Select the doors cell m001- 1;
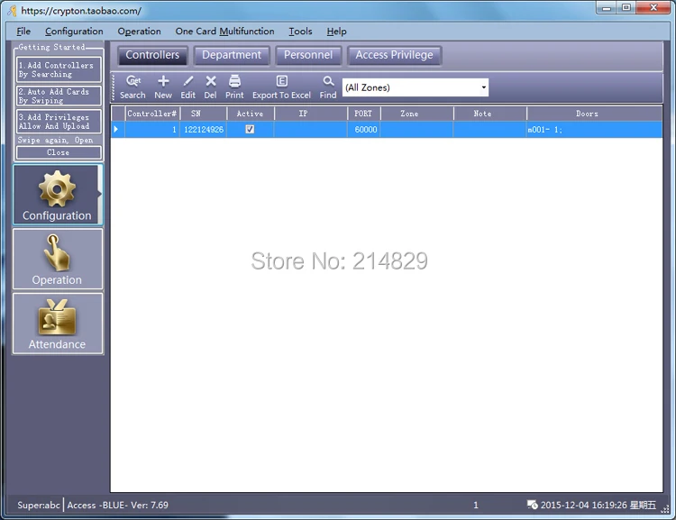The image size is (676, 520). point(595,130)
